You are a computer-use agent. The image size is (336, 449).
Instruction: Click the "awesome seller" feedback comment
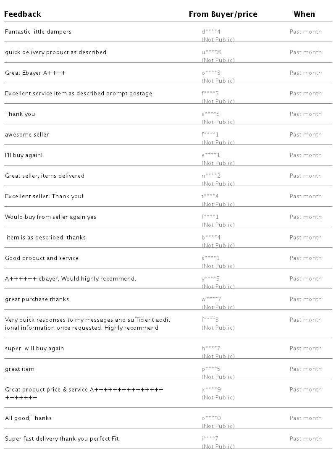coord(27,135)
